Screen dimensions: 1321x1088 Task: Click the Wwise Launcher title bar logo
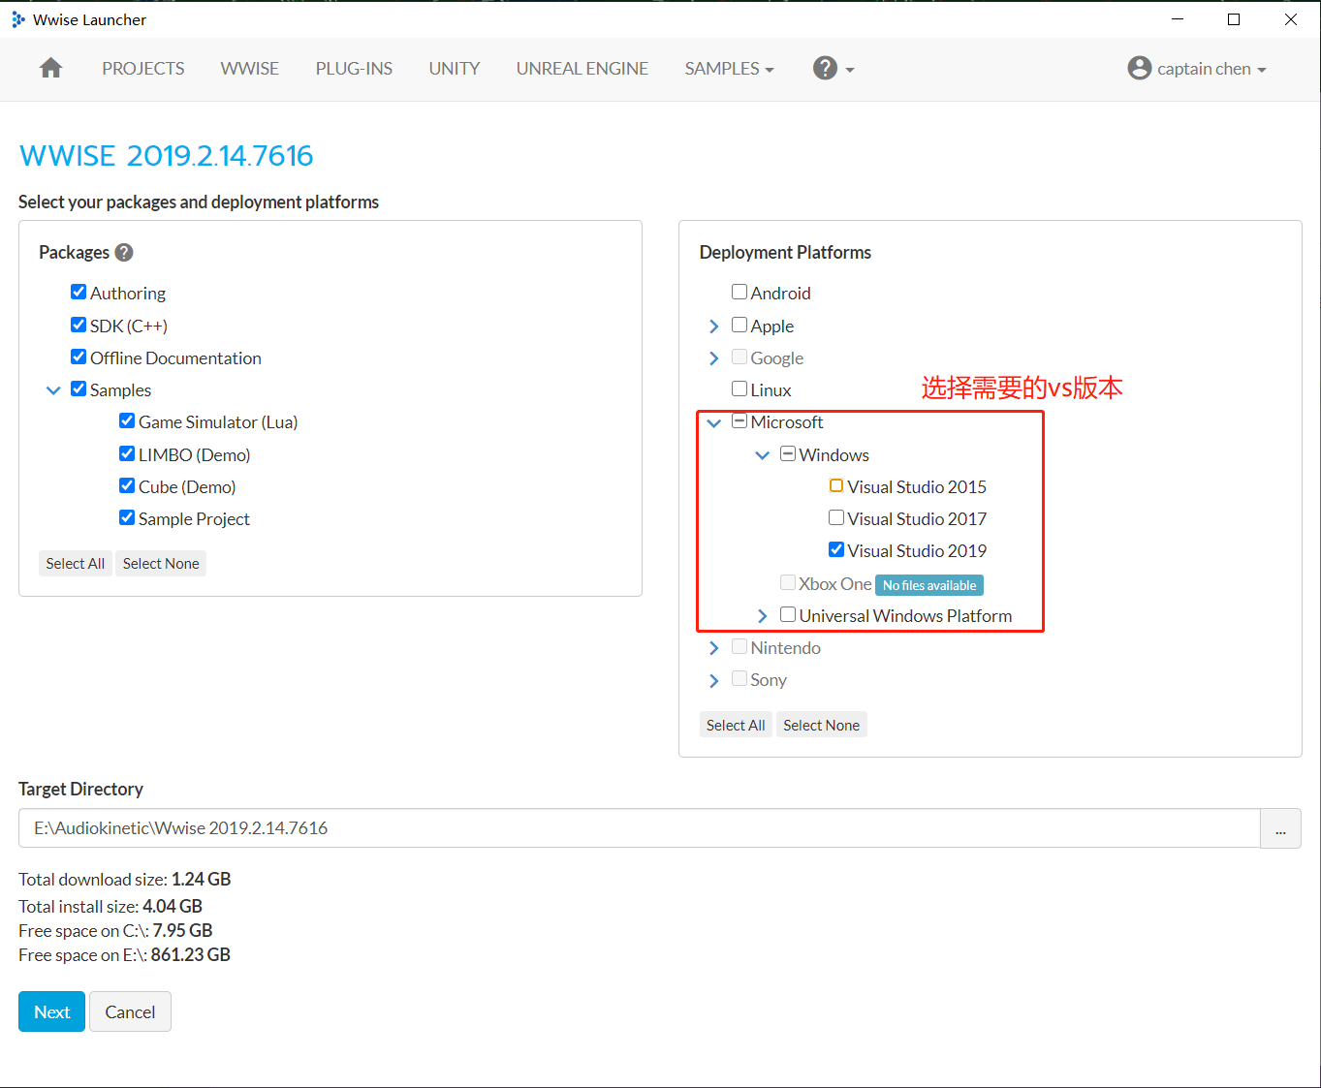point(18,19)
